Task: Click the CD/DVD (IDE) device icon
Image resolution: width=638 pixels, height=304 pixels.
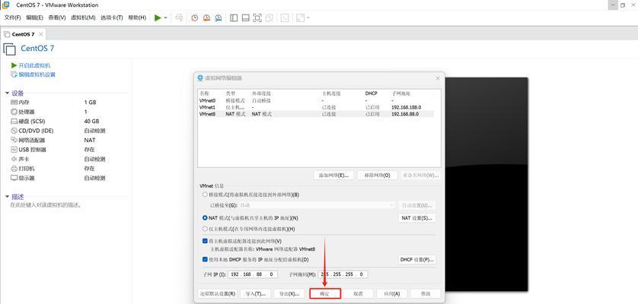Action: point(14,131)
